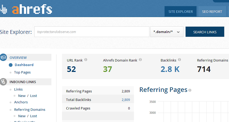Open Top Pages in the sidebar
The width and height of the screenshot is (229, 122).
[22, 72]
